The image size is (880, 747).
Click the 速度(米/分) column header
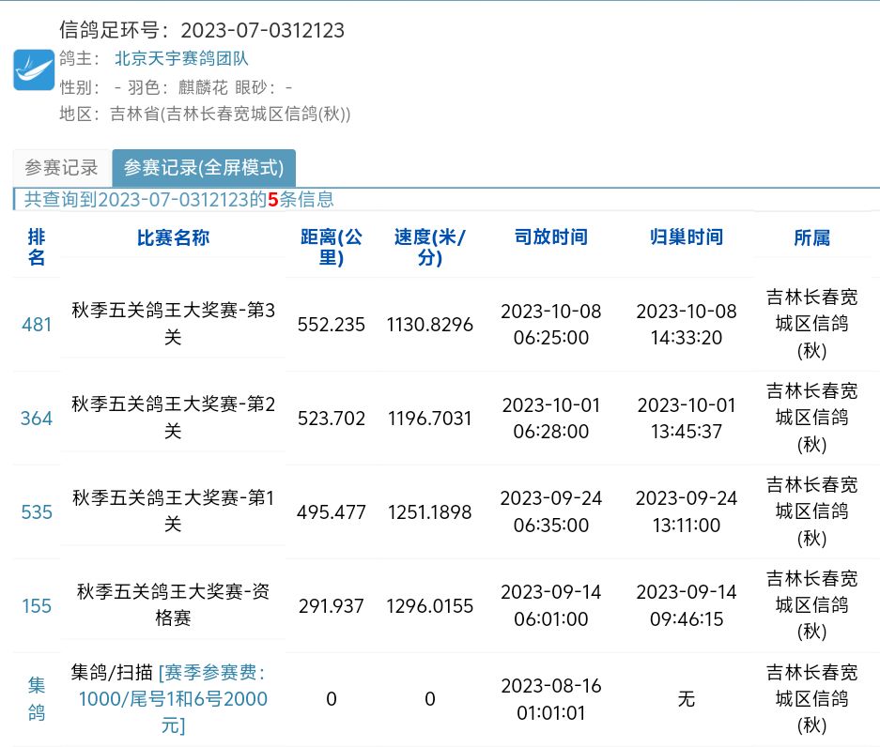[x=430, y=247]
